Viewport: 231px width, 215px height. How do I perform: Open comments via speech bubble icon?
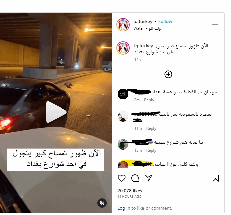(x=135, y=178)
